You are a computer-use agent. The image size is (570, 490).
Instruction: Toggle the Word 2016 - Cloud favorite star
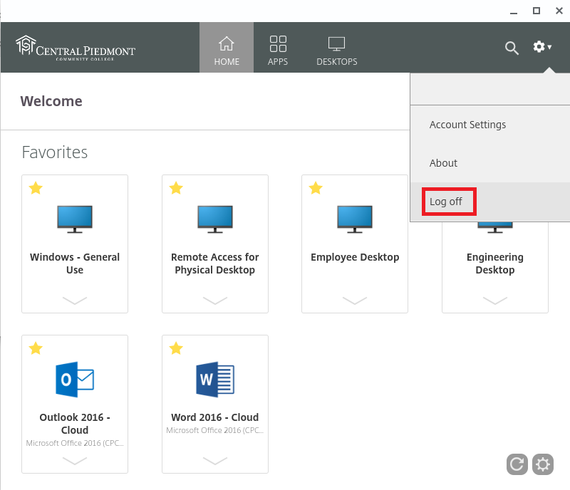pyautogui.click(x=176, y=348)
